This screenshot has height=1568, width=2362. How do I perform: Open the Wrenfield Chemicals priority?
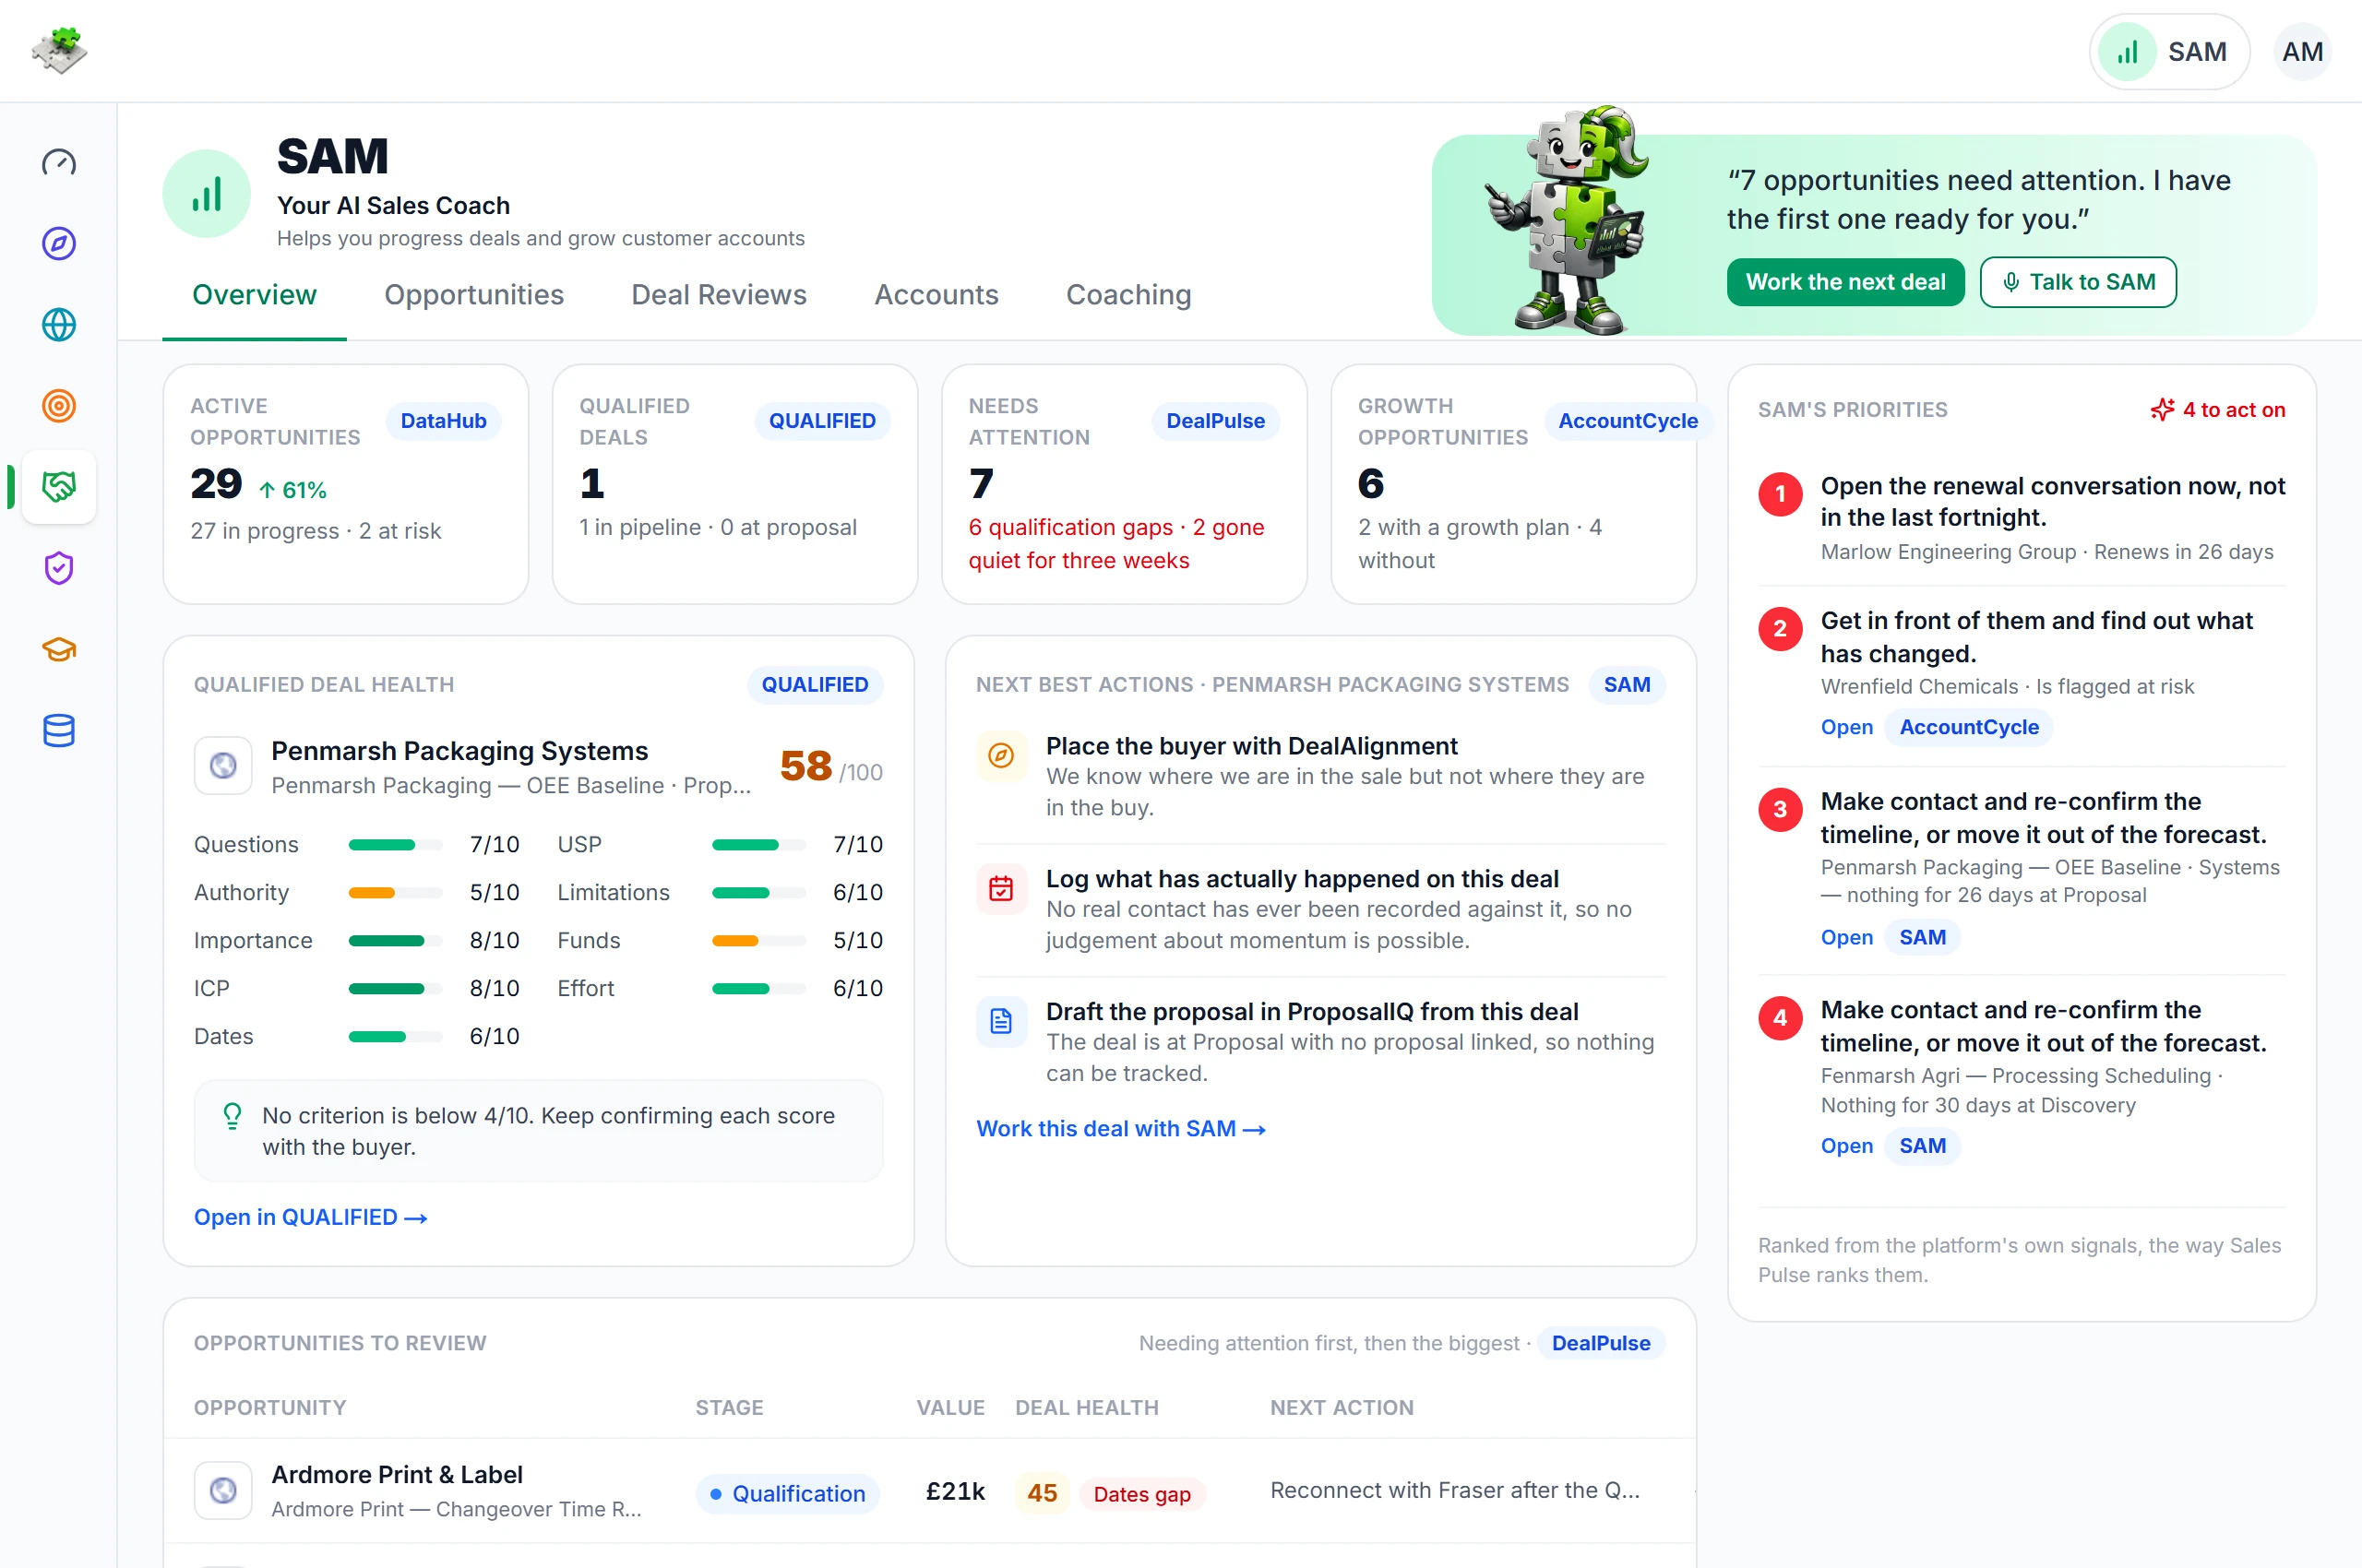click(x=1846, y=727)
